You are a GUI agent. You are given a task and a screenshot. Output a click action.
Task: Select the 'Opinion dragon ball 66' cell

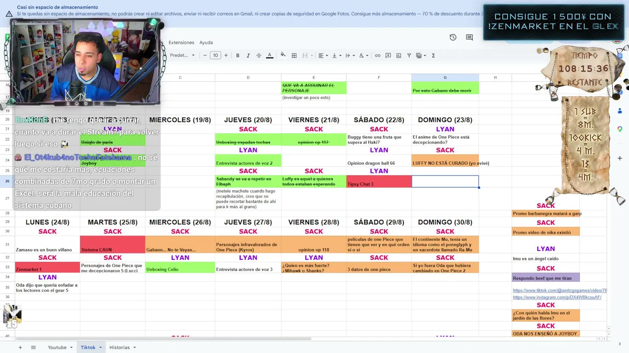[379, 160]
